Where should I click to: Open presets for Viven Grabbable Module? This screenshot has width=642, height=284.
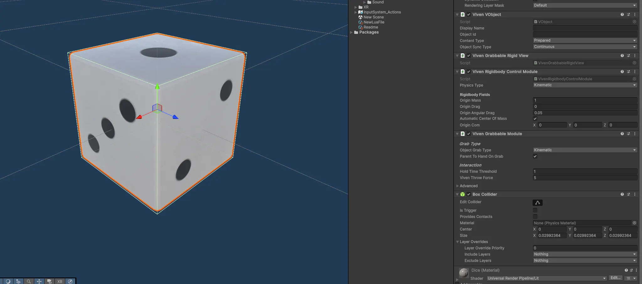coord(628,134)
